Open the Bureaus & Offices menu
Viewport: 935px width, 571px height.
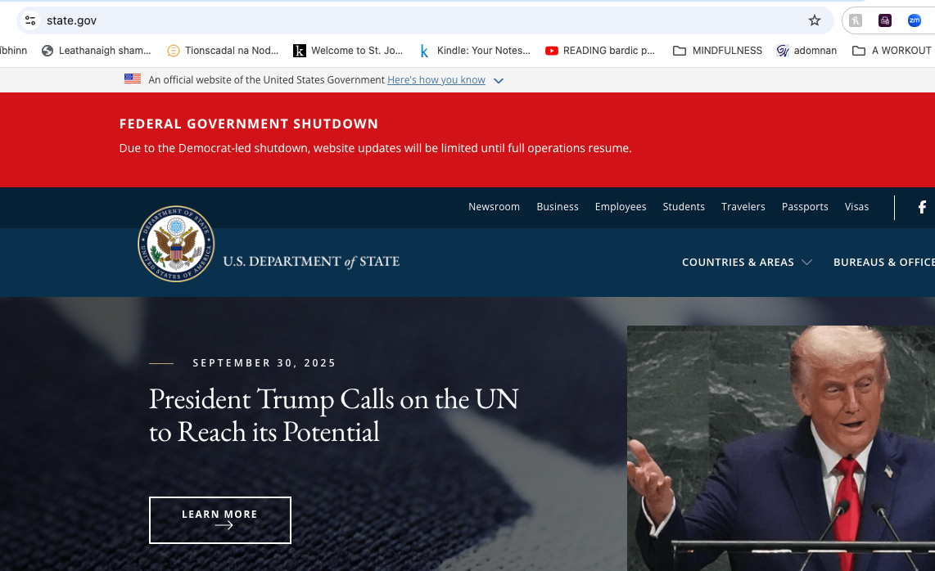[x=883, y=263]
